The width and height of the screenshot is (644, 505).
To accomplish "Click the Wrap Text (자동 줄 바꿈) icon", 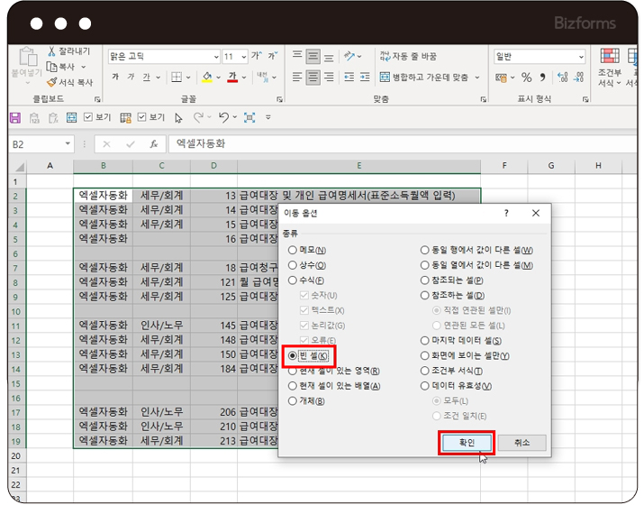I will pyautogui.click(x=385, y=56).
